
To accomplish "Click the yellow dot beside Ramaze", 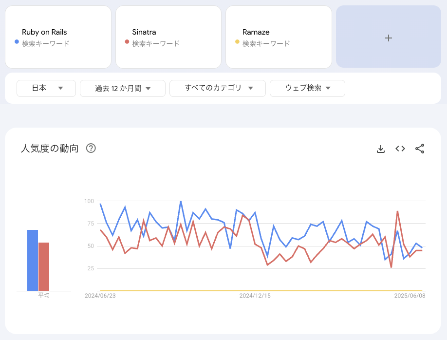I will click(x=237, y=41).
